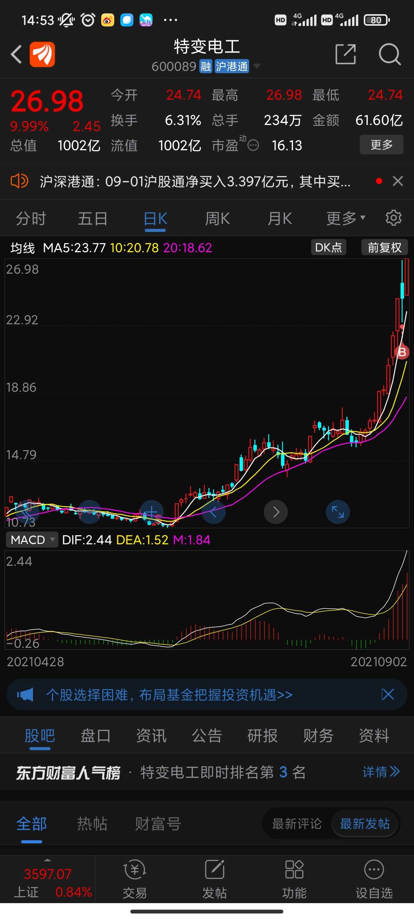Tap the speaker news announcement icon

pyautogui.click(x=19, y=181)
